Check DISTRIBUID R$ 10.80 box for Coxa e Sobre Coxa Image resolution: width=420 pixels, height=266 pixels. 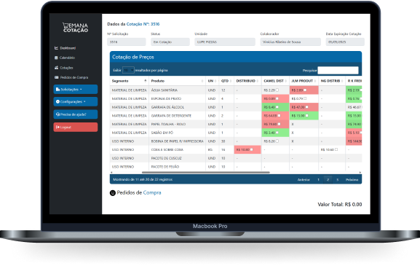coord(252,149)
